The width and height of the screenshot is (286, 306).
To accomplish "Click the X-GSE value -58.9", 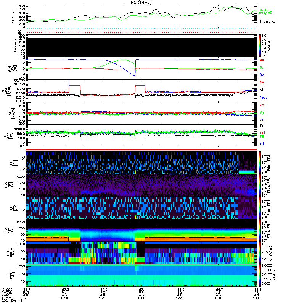I will 180,290.
